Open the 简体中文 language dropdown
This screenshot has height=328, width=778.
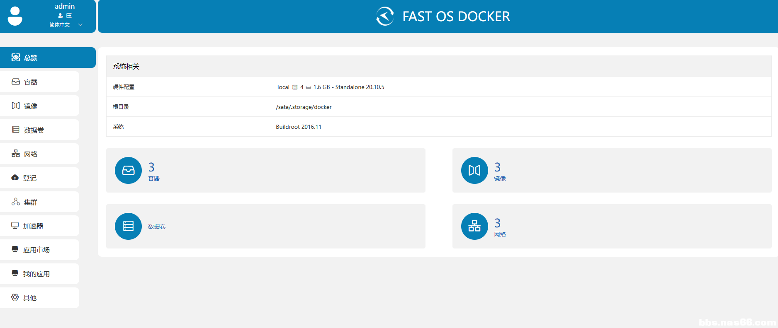coord(66,25)
